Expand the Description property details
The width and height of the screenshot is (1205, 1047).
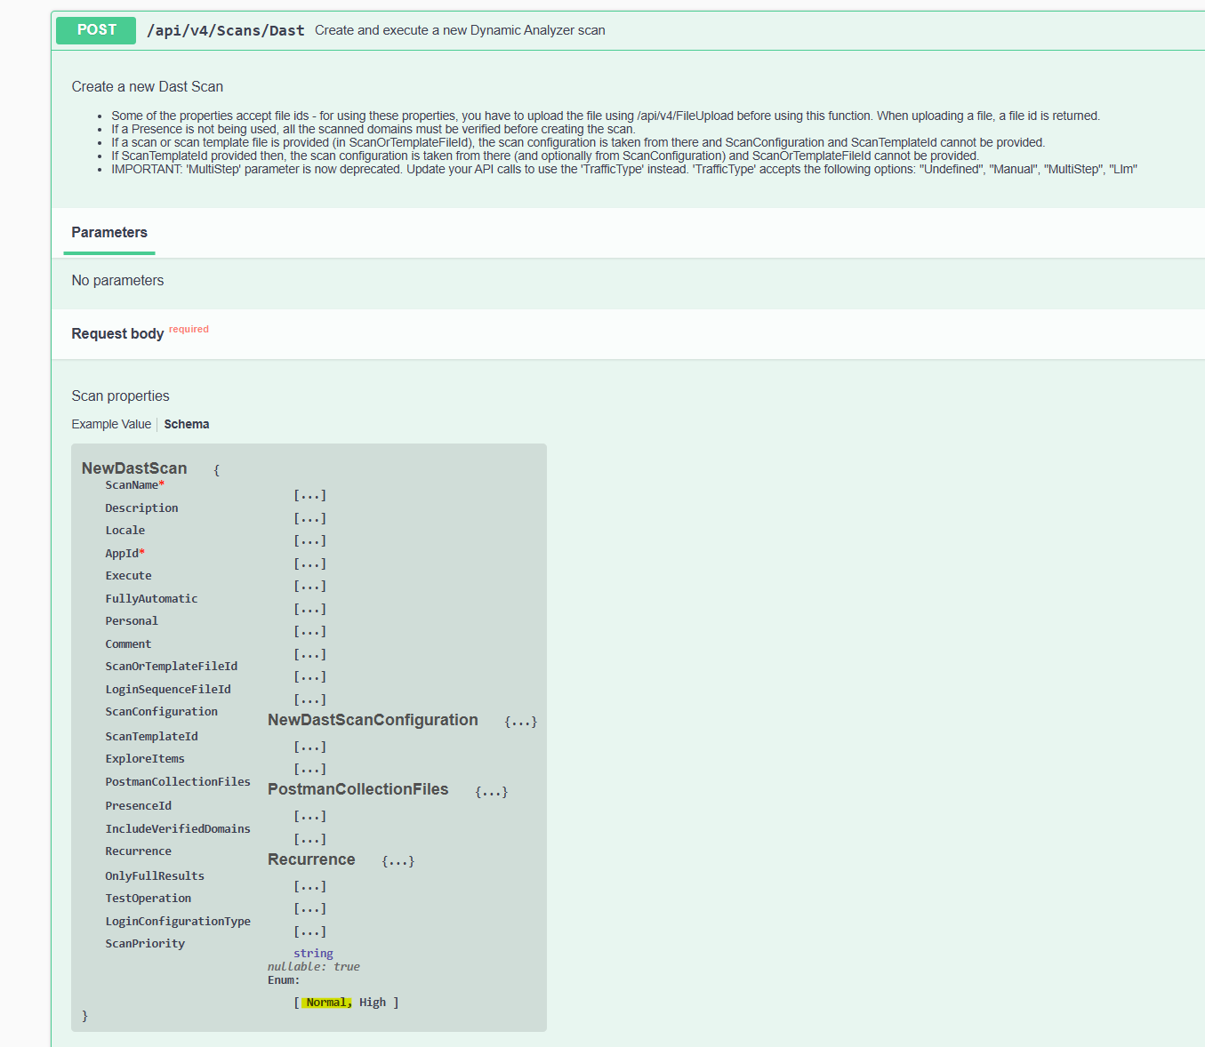point(310,518)
